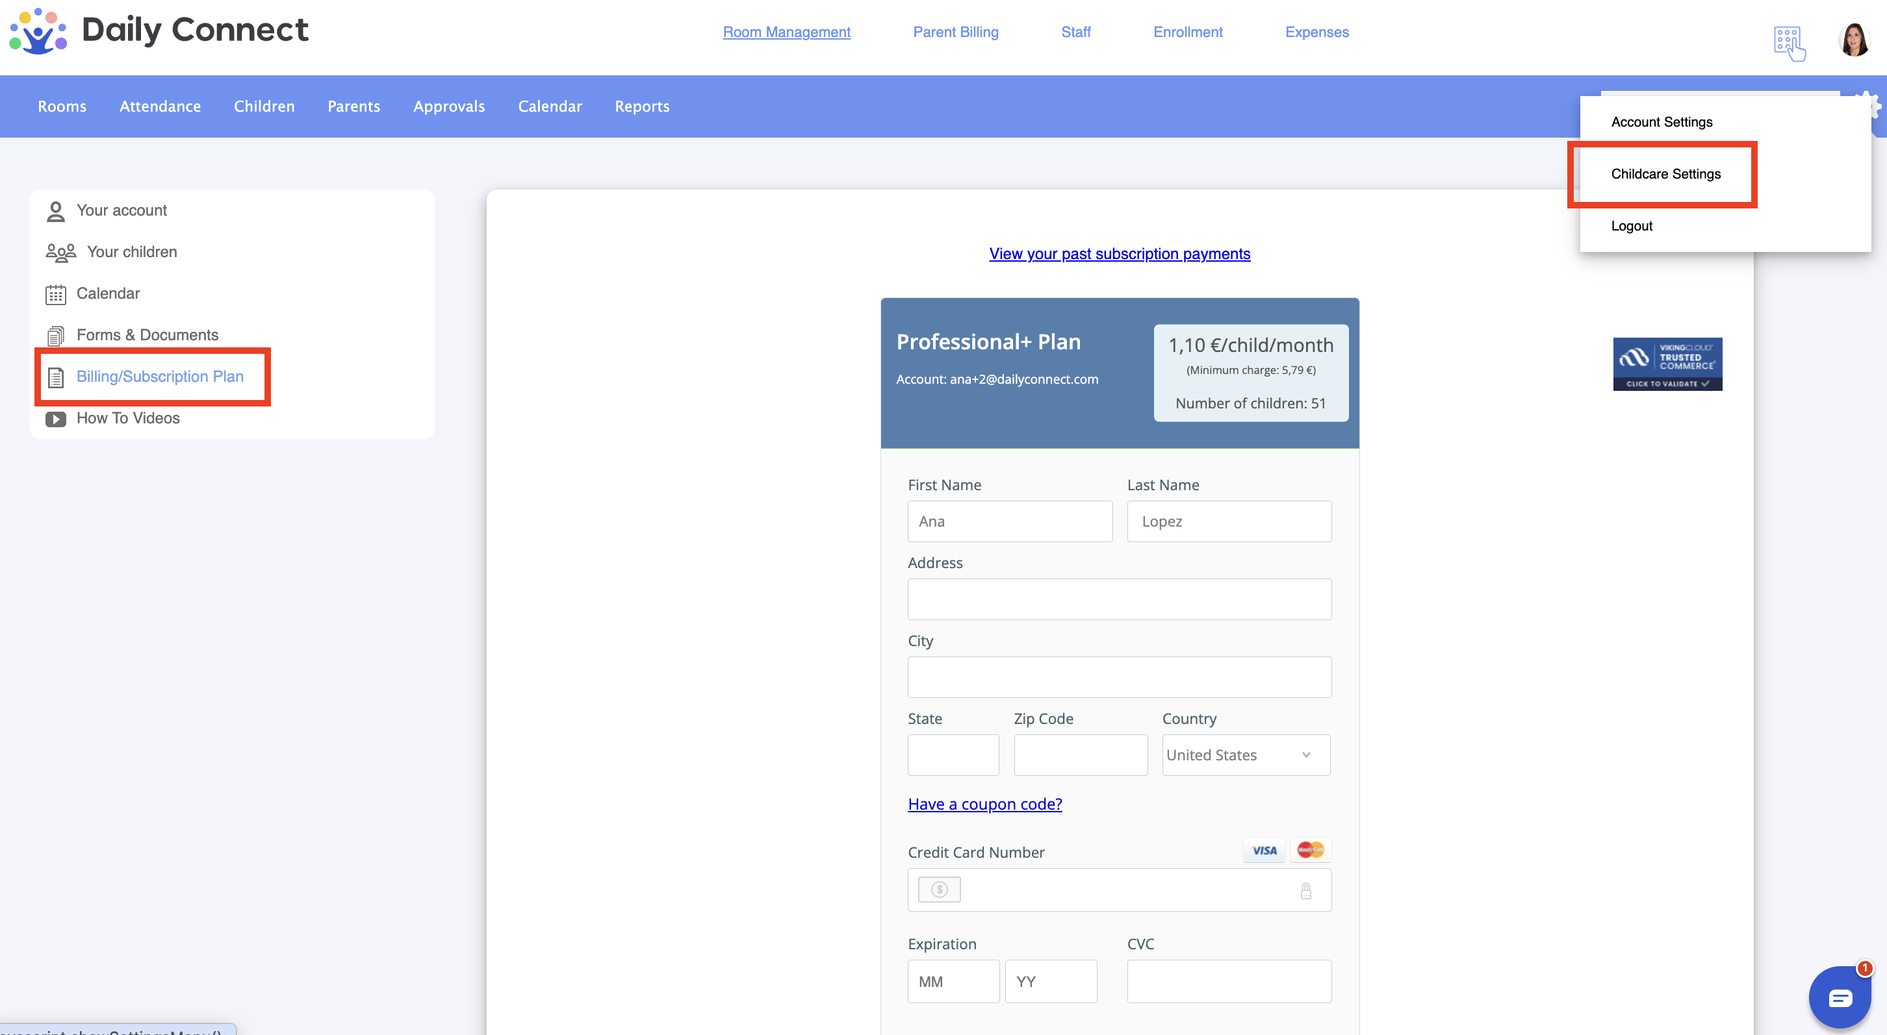
Task: Click the Have a coupon code link
Action: tap(984, 804)
